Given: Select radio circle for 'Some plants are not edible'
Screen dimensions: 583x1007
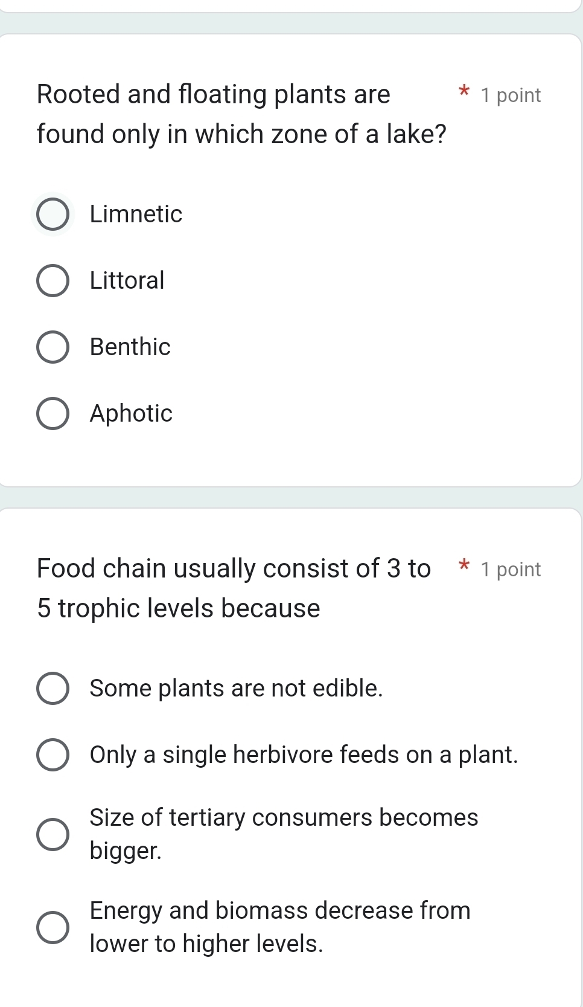Looking at the screenshot, I should tap(53, 688).
